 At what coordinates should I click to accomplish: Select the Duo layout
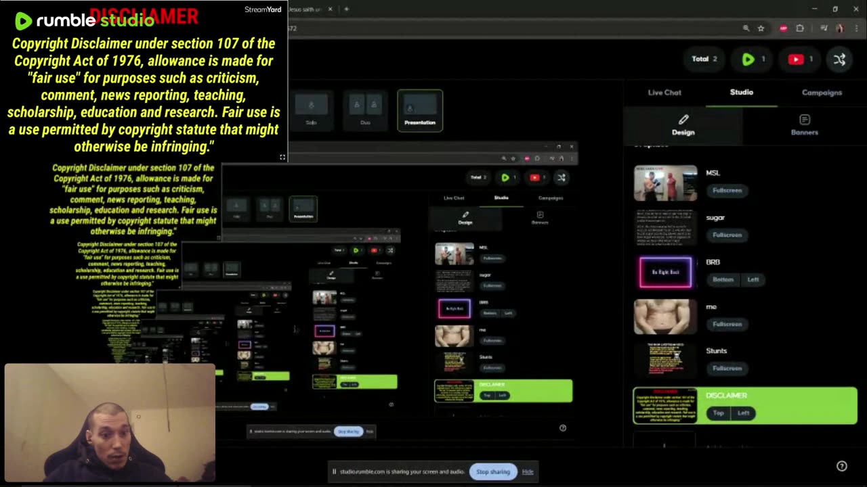pos(365,110)
